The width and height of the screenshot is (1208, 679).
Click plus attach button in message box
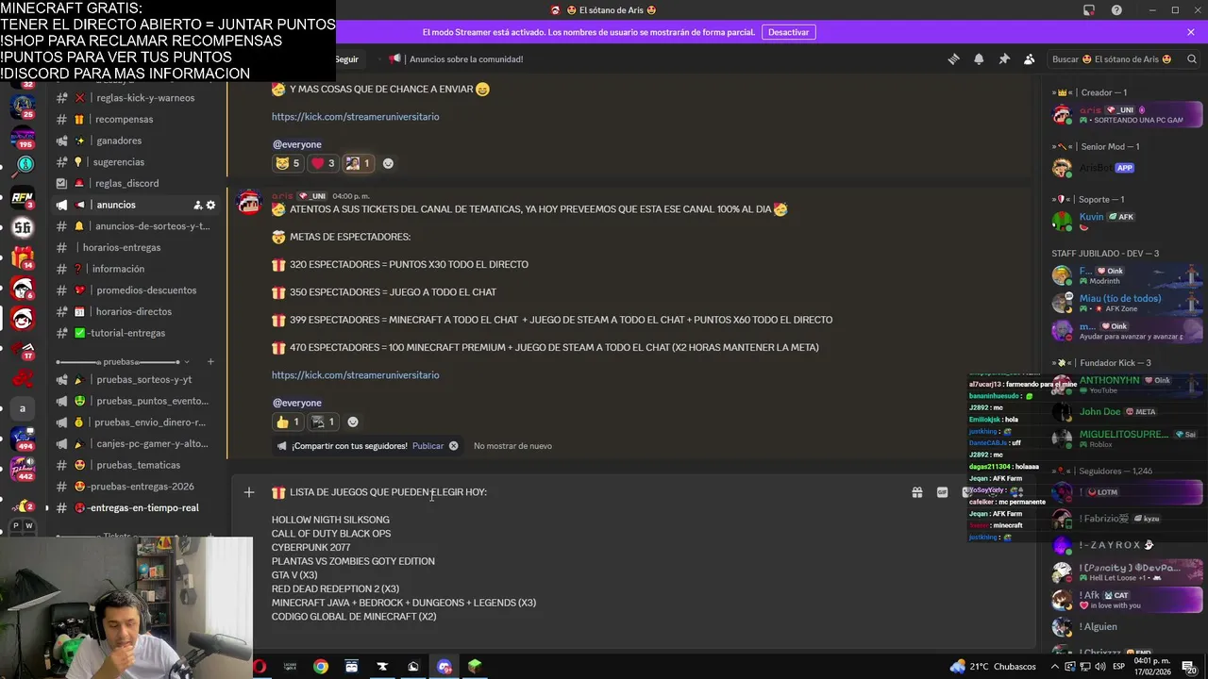tap(249, 492)
